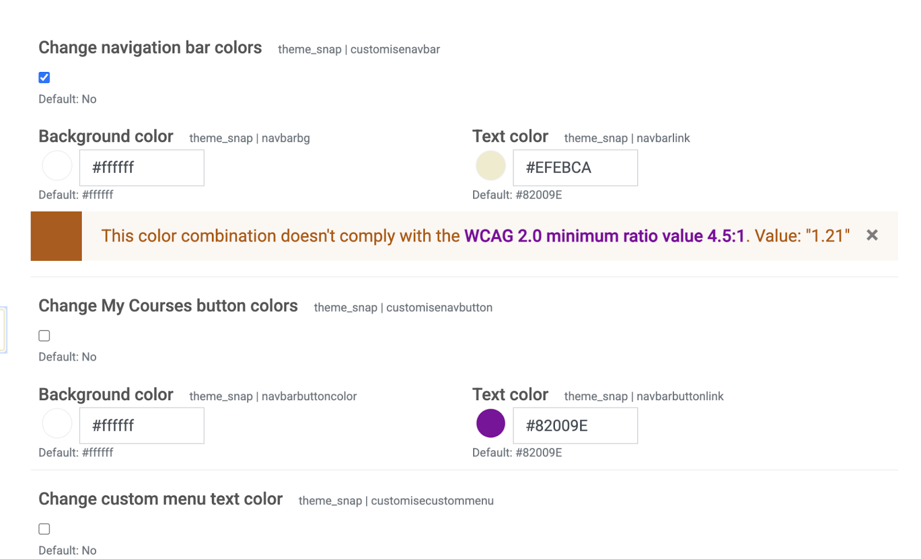The image size is (921, 559).
Task: Click the brown warning color block
Action: coord(56,236)
